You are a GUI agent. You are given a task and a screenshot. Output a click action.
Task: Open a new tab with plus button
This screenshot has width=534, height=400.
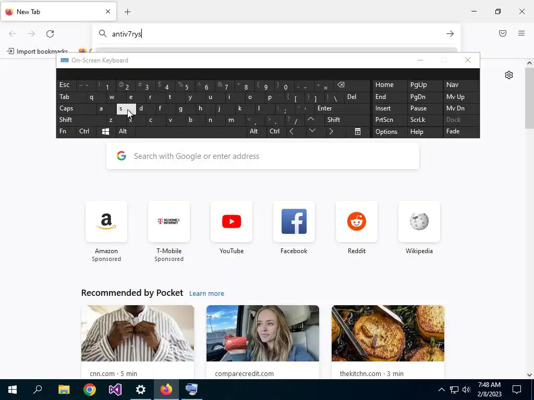click(127, 12)
